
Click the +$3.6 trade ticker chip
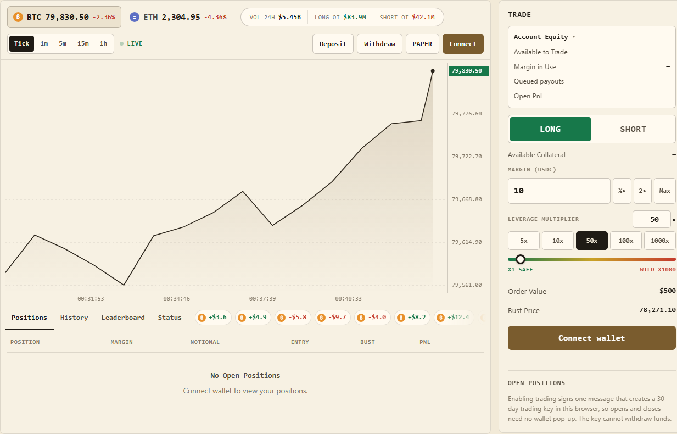tap(213, 318)
